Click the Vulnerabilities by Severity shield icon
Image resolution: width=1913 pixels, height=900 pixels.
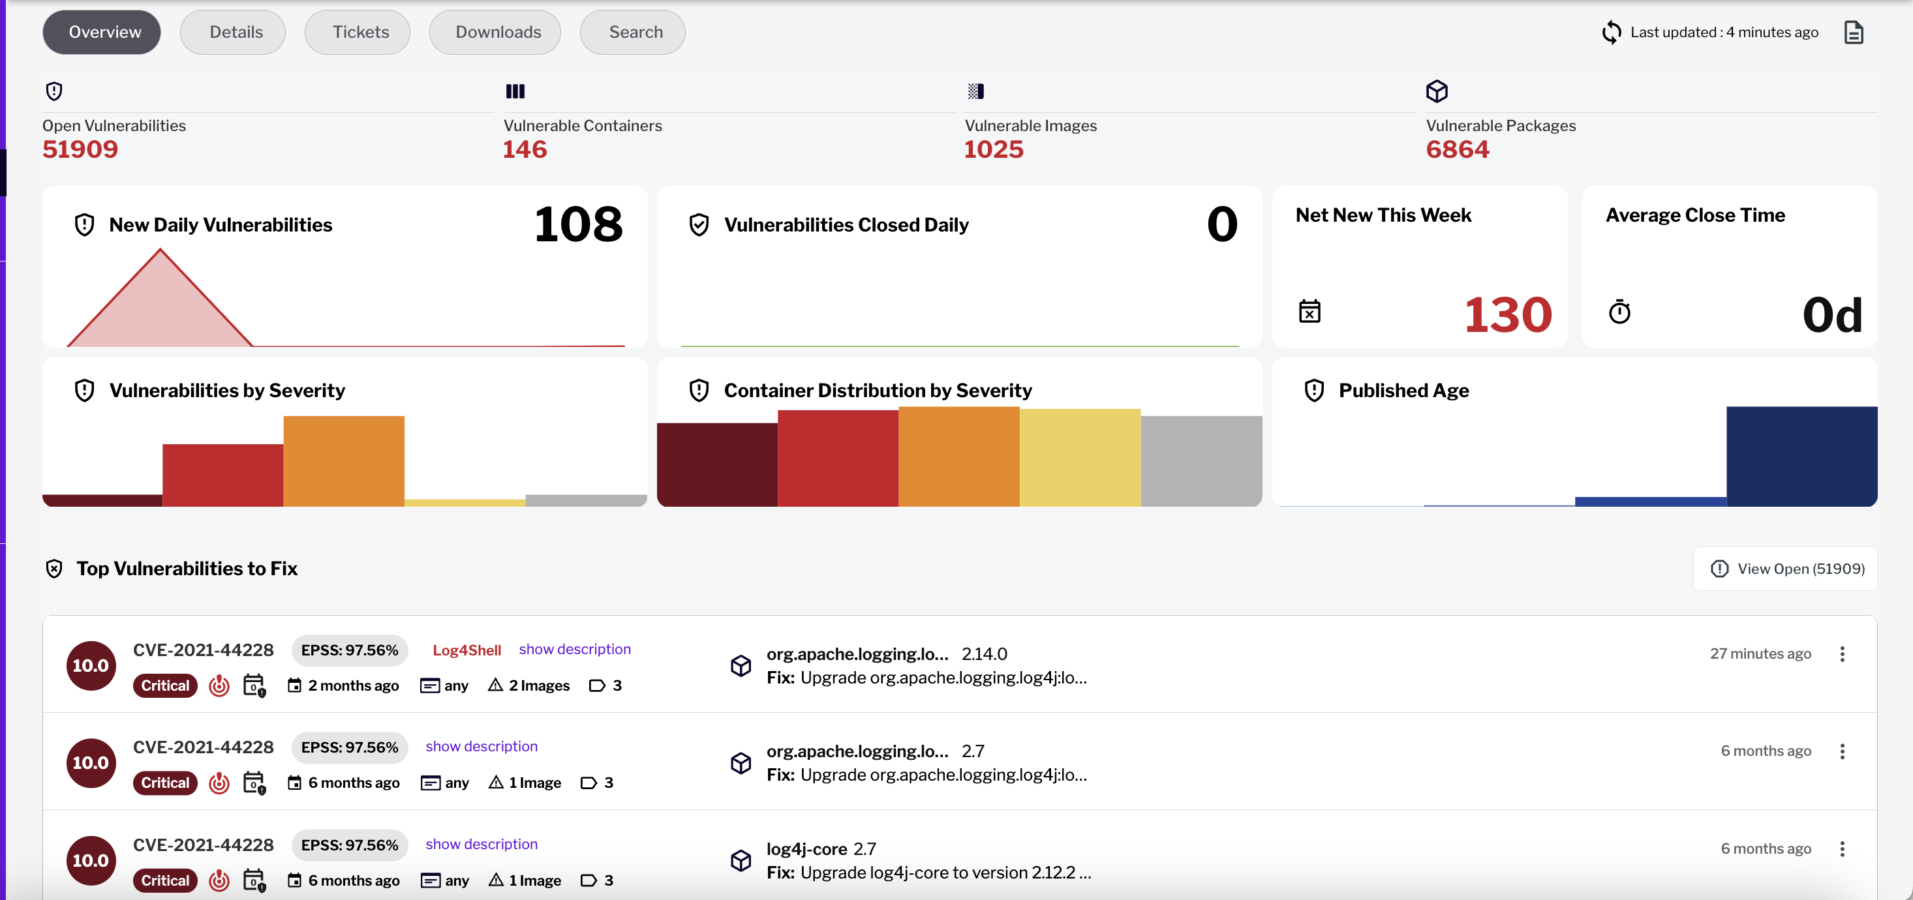pos(85,390)
